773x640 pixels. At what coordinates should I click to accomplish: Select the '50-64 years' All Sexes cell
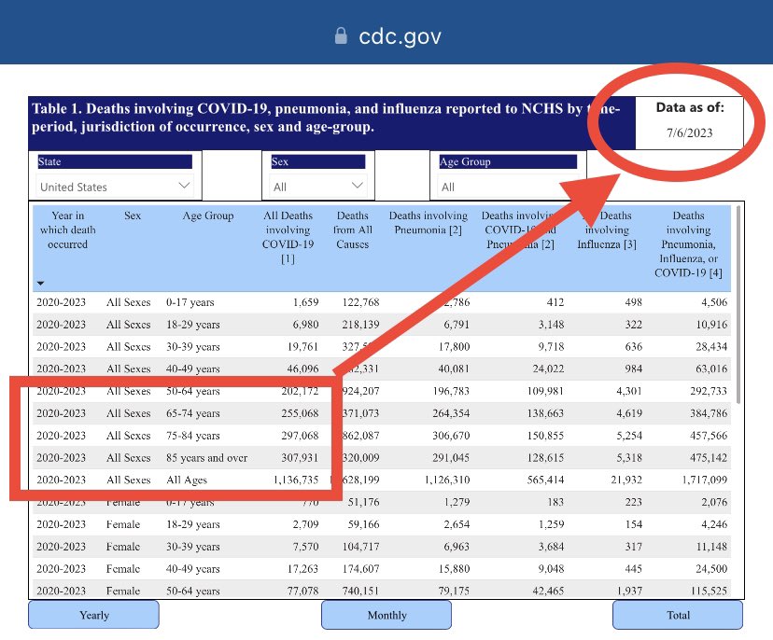coord(192,391)
